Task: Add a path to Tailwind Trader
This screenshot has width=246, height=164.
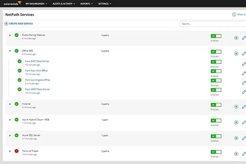Action: pos(236,154)
